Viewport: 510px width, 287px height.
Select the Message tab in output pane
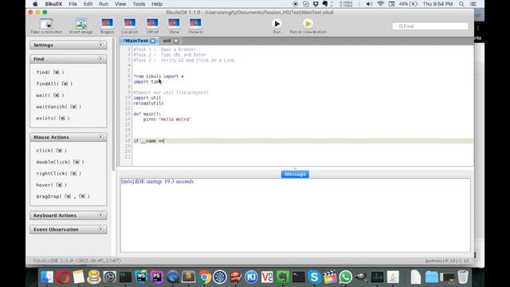pyautogui.click(x=295, y=174)
